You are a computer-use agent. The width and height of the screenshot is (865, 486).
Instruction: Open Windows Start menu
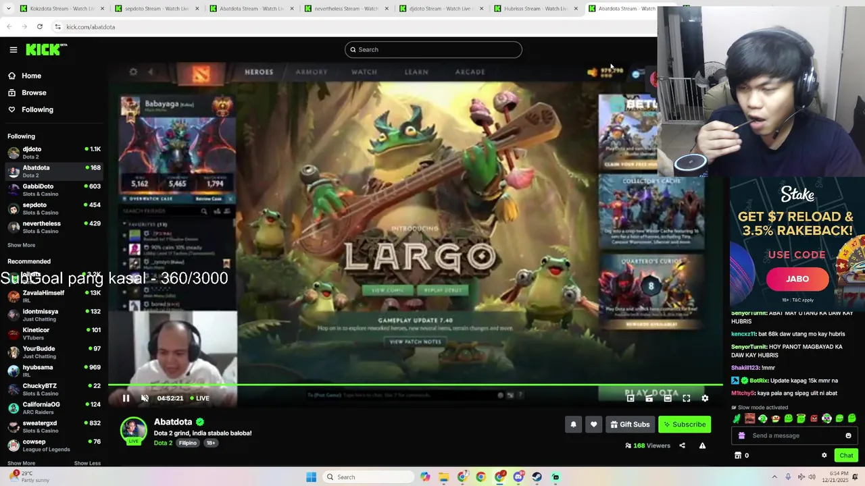[x=311, y=477]
